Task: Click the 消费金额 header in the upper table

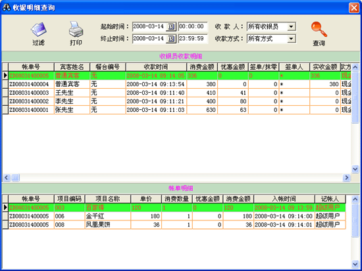Action: coord(202,67)
